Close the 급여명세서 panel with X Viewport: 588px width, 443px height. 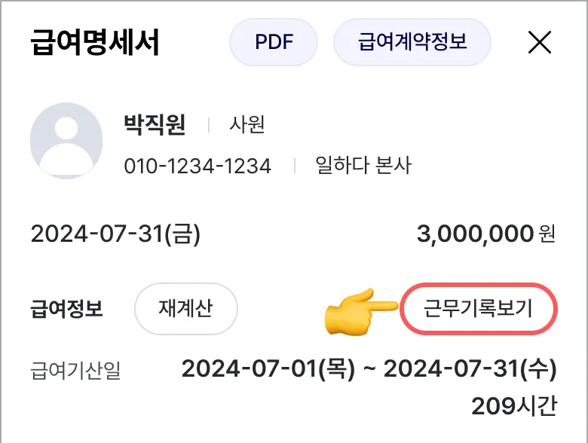pyautogui.click(x=539, y=42)
